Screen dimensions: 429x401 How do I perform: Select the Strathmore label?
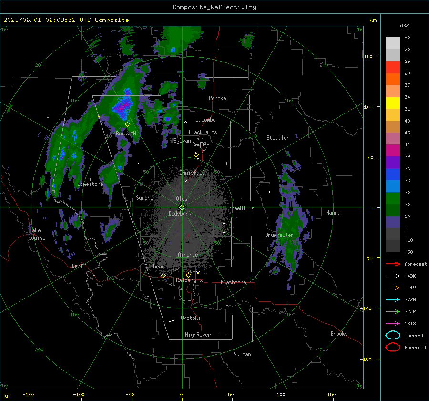(232, 282)
